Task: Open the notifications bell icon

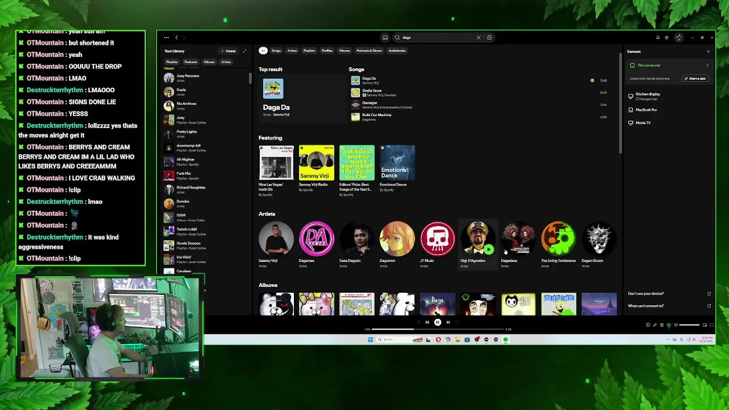Action: point(658,38)
